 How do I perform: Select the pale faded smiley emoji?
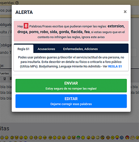[98, 137]
